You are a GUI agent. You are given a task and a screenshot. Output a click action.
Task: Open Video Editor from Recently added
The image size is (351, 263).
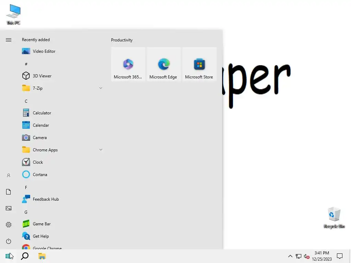click(x=62, y=51)
